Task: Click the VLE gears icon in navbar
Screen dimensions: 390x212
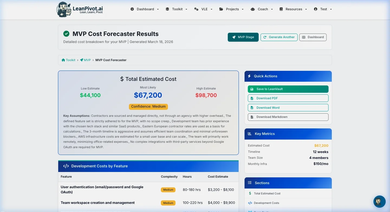Action: click(196, 9)
